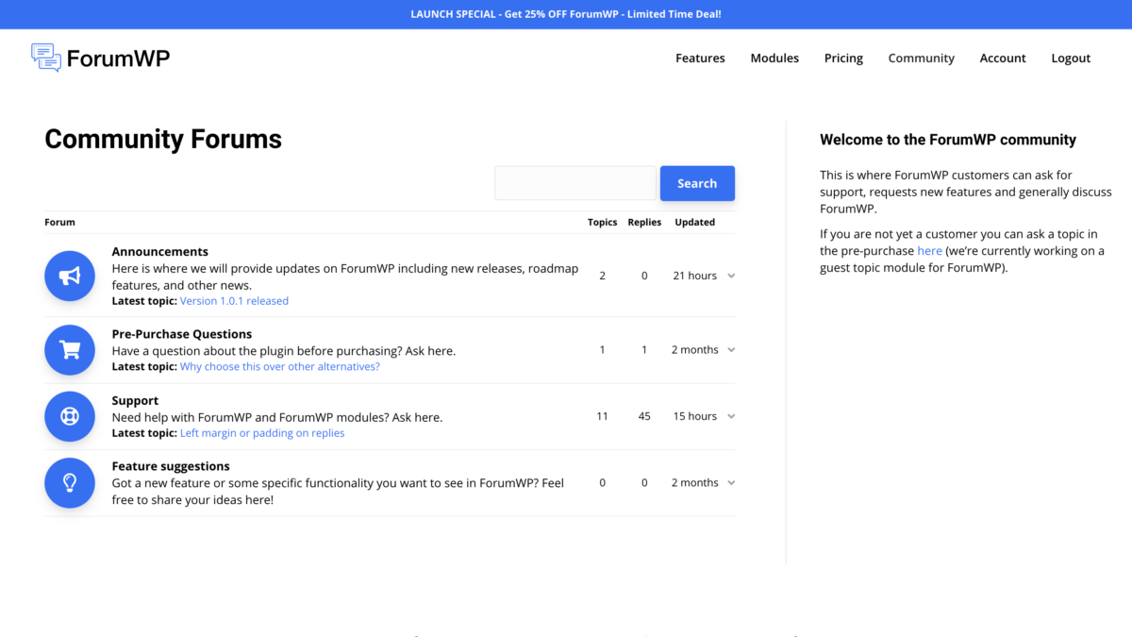Expand the Feature suggestions row chevron
This screenshot has width=1132, height=637.
pos(731,482)
